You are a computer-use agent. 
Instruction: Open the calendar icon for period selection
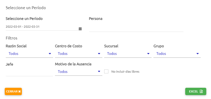pyautogui.click(x=80, y=29)
